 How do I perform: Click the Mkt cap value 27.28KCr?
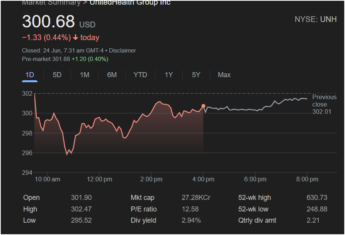pyautogui.click(x=196, y=198)
